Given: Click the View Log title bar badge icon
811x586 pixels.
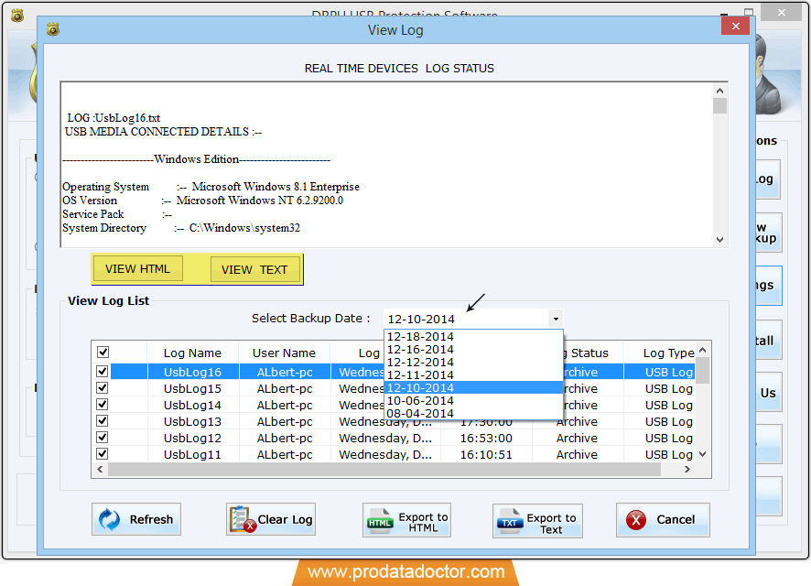Looking at the screenshot, I should tap(53, 30).
